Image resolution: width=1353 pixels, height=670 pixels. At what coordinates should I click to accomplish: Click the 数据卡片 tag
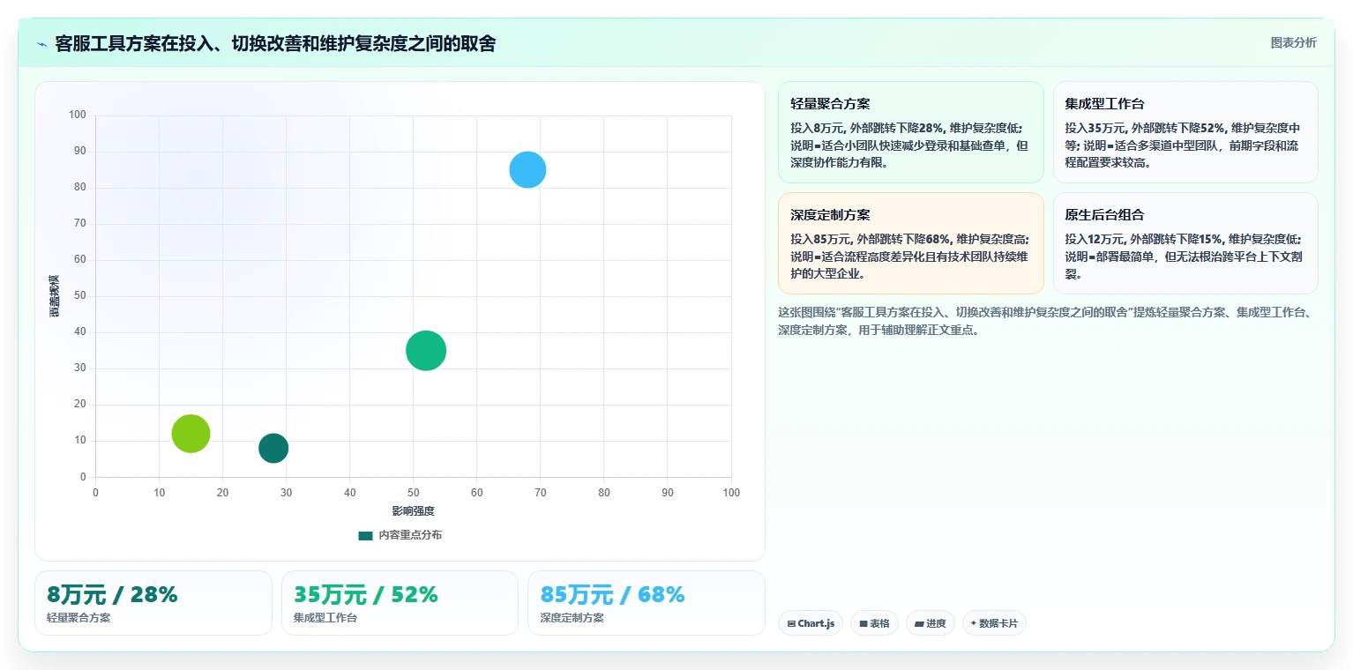coord(994,623)
